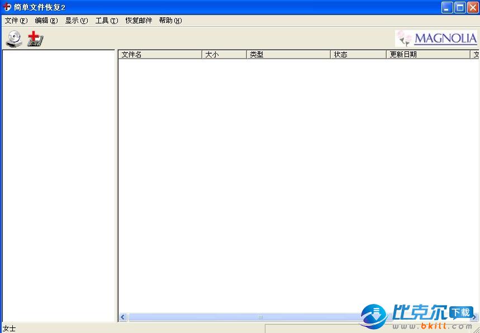Image resolution: width=480 pixels, height=333 pixels.
Task: Open the 帮助 menu
Action: coord(170,21)
